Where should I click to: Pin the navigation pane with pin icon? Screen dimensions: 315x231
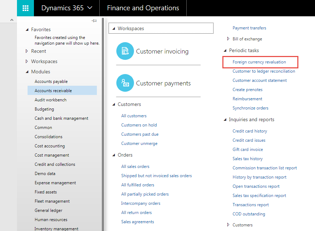[x=94, y=21]
